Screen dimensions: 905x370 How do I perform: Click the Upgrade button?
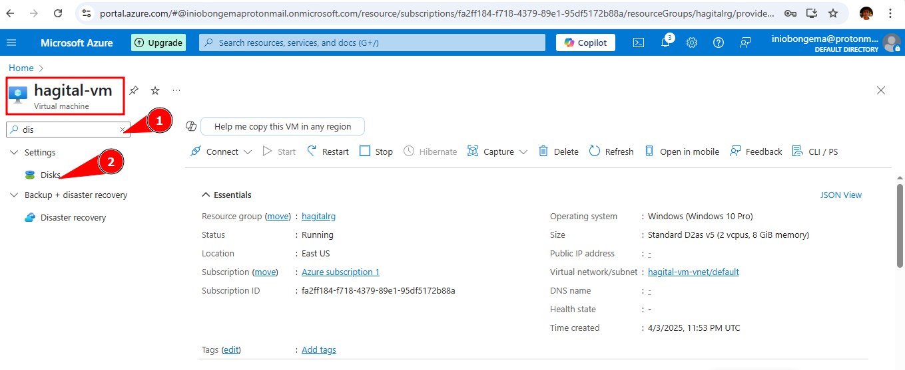158,43
